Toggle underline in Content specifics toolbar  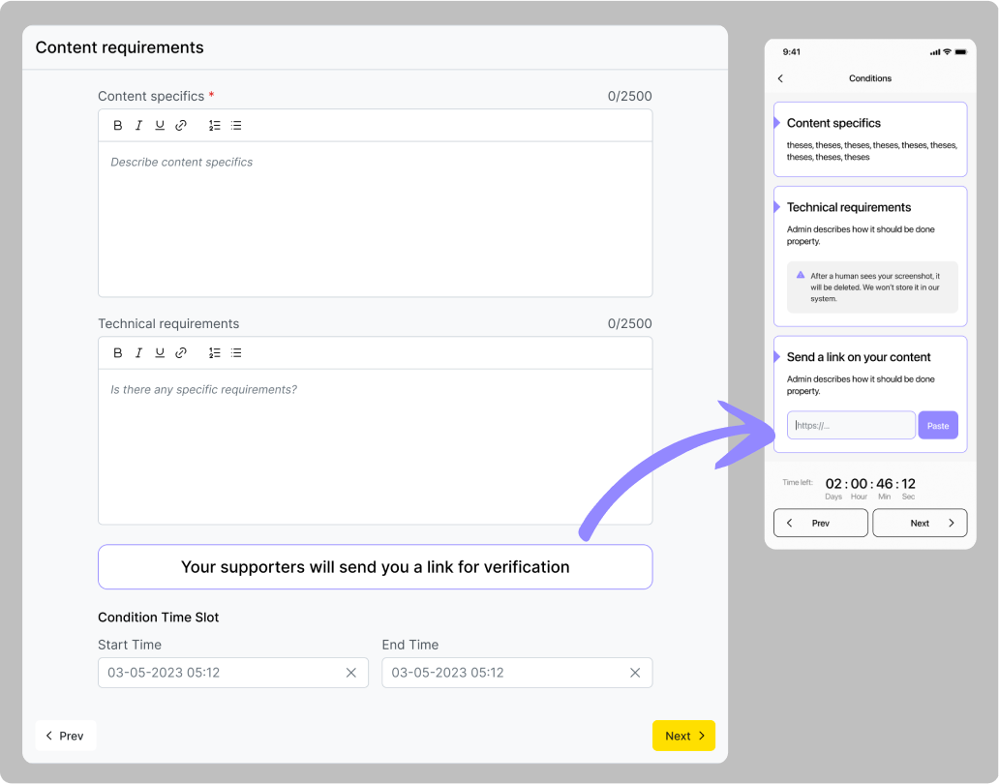tap(160, 126)
